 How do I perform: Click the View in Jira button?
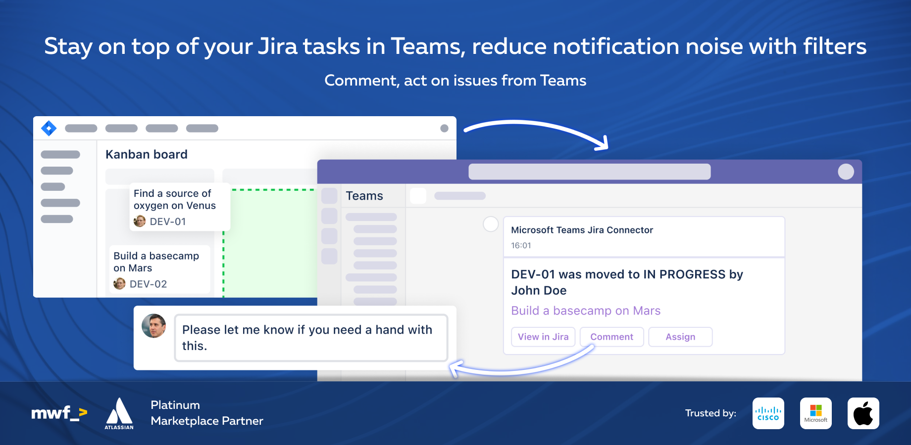tap(543, 337)
